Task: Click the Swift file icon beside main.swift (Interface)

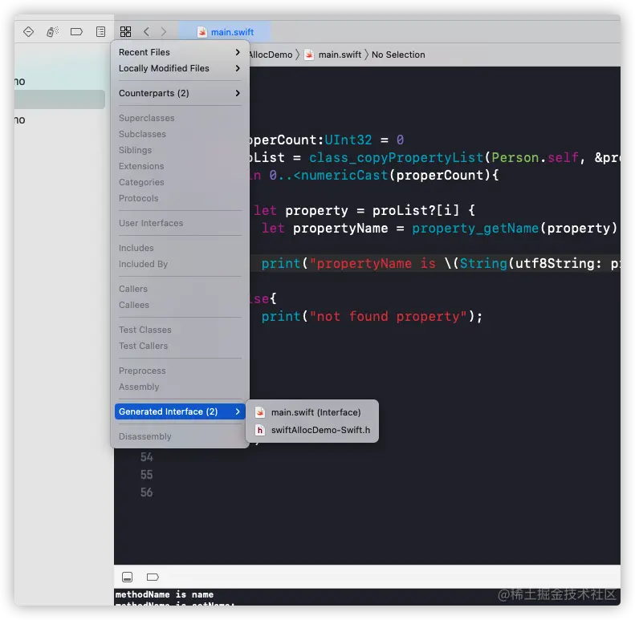Action: tap(260, 412)
